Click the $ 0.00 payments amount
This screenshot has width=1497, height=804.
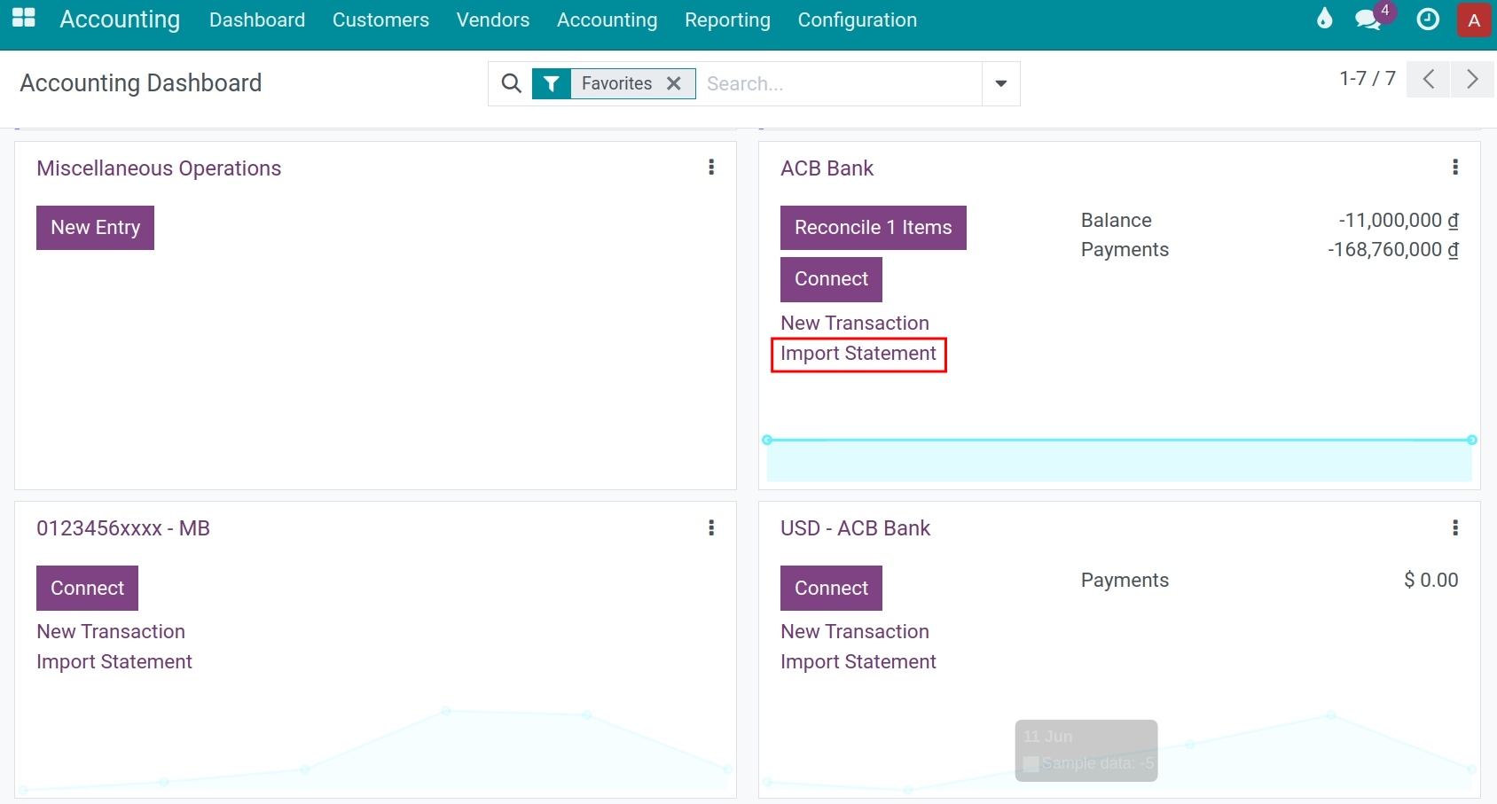(1431, 581)
